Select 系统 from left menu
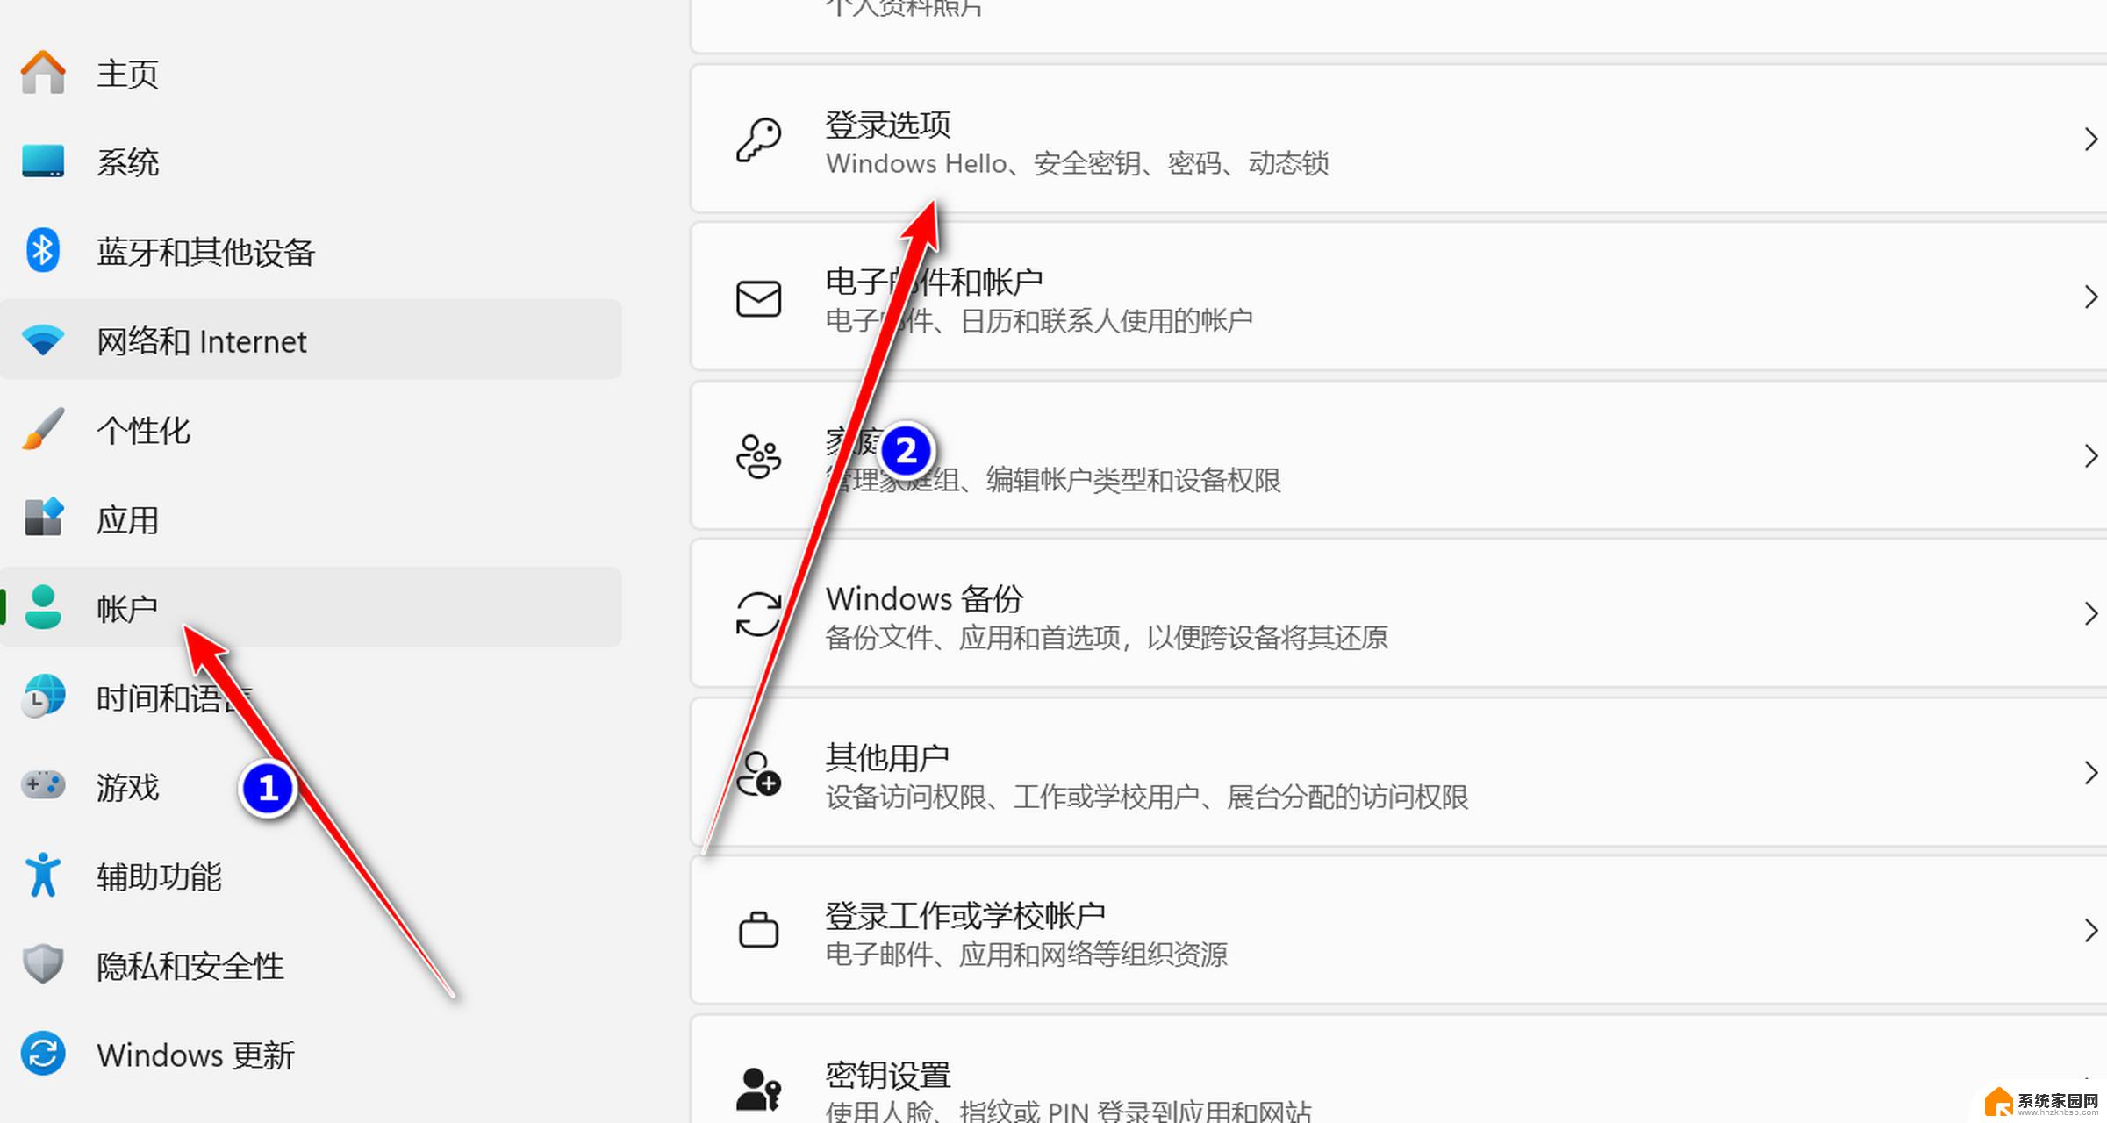Screen dimensions: 2107x1123 click(127, 161)
